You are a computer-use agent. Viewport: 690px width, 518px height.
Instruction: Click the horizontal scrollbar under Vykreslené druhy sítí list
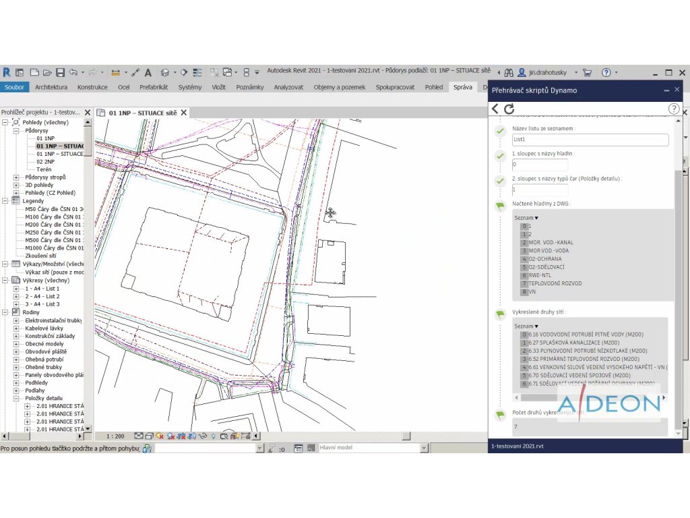click(x=590, y=398)
